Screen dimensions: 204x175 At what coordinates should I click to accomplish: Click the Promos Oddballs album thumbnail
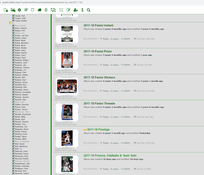[x=67, y=164]
